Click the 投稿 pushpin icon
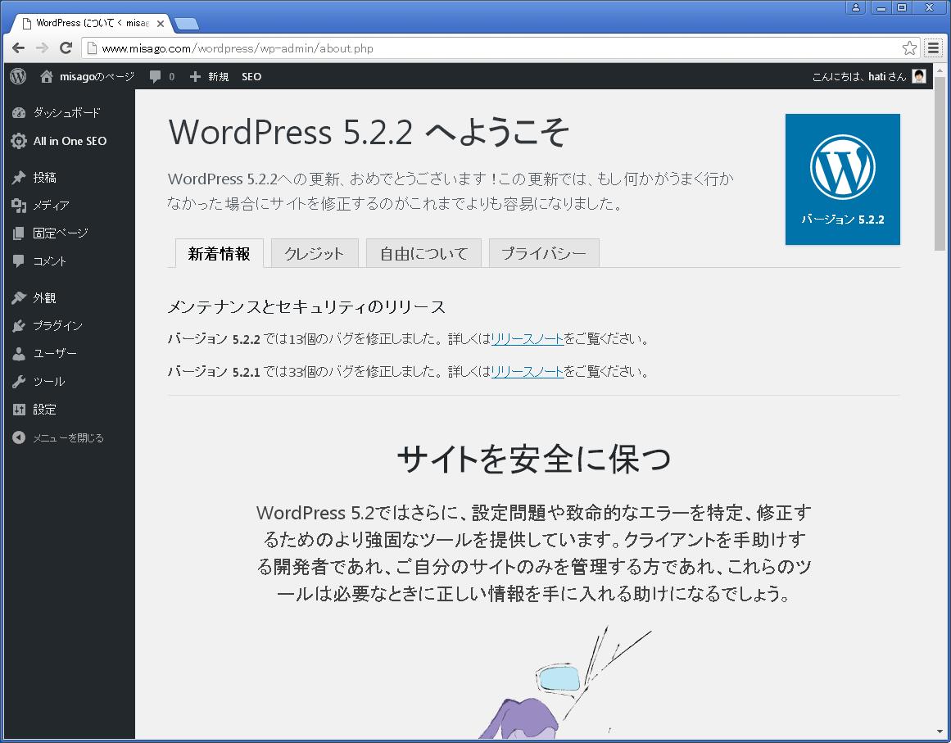The width and height of the screenshot is (951, 743). (19, 177)
